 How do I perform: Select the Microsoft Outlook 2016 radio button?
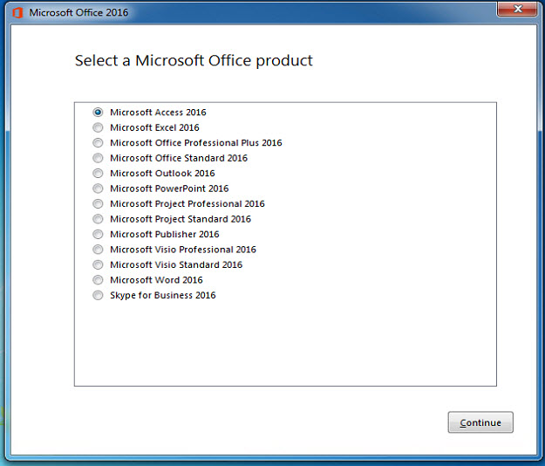coord(98,173)
